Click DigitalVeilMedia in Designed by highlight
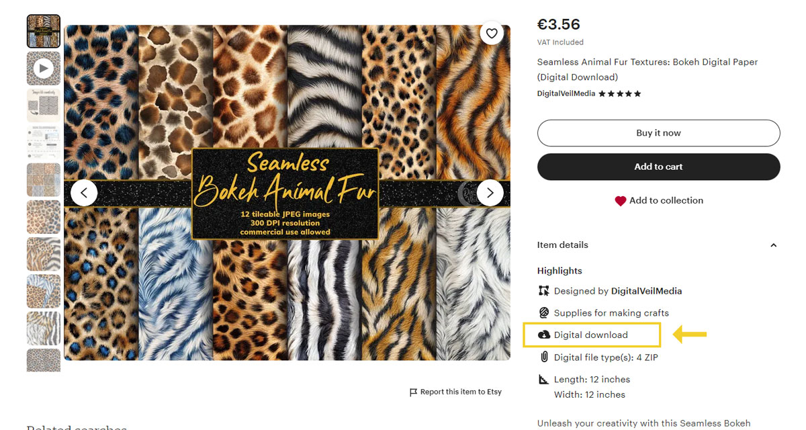The width and height of the screenshot is (806, 430). 646,292
